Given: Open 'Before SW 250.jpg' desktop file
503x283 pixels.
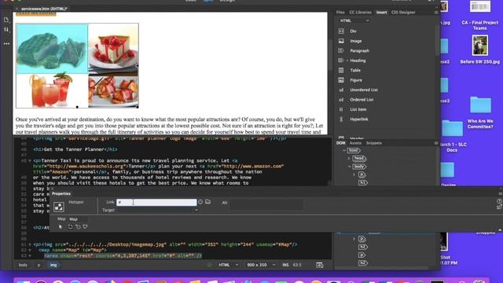Looking at the screenshot, I should [480, 50].
